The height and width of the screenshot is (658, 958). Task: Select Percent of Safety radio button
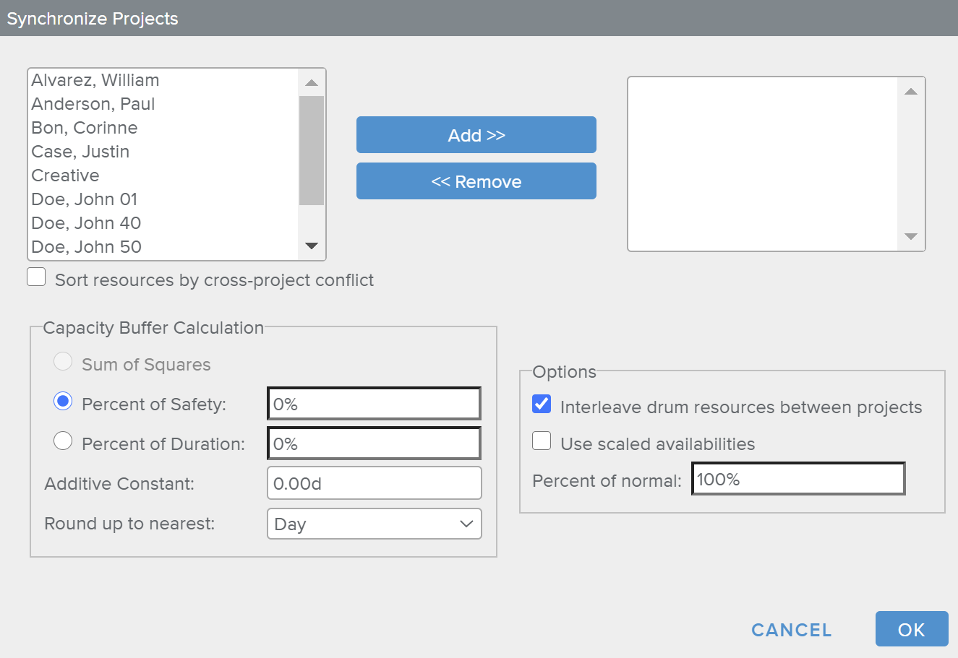coord(63,401)
